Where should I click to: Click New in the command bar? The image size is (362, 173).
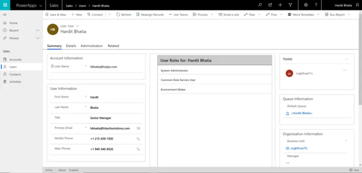point(76,15)
